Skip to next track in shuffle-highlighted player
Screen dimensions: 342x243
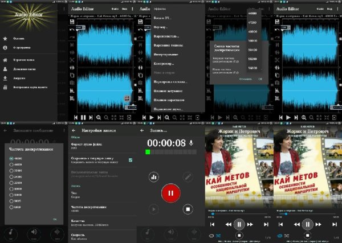tap(266, 224)
